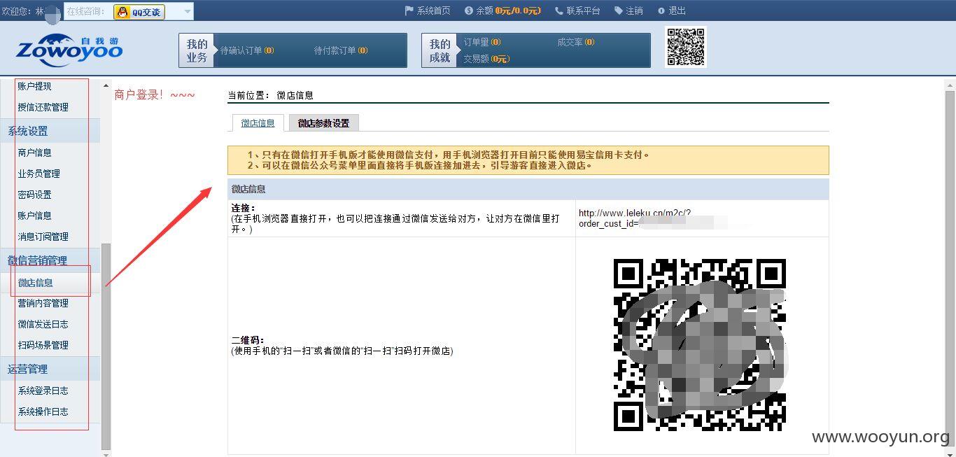Click the header QR code thumbnail

click(686, 48)
